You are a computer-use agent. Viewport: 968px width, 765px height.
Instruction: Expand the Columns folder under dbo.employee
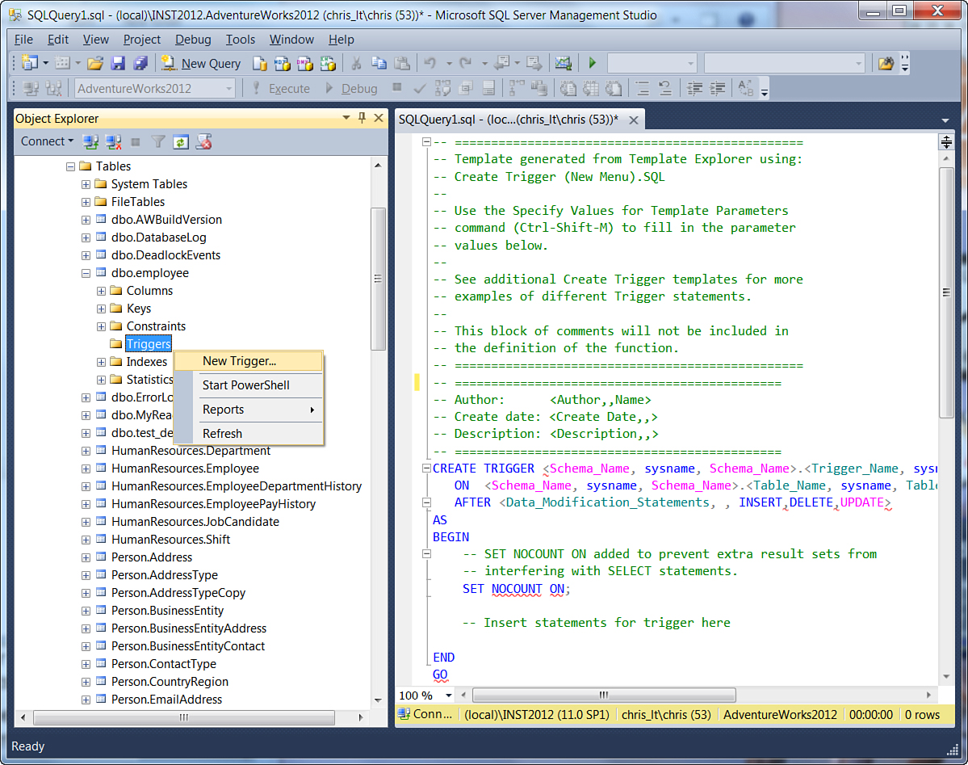(101, 291)
